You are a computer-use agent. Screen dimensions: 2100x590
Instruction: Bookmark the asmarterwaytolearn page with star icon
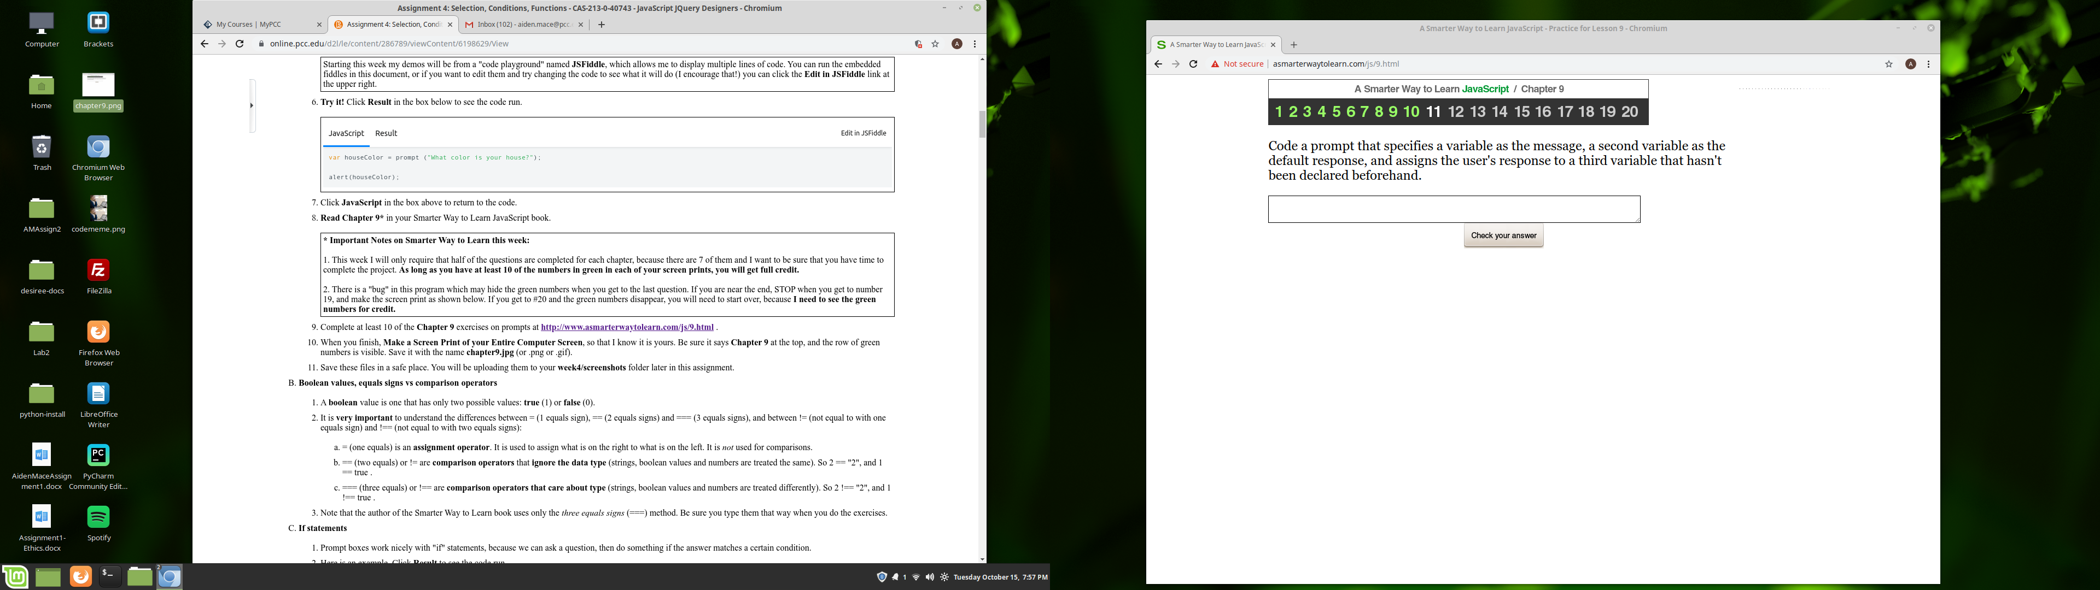(x=1888, y=64)
